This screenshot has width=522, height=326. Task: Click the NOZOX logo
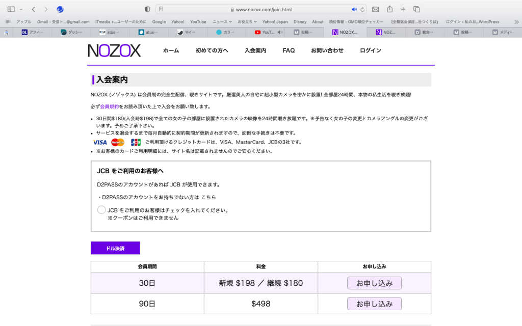[114, 50]
